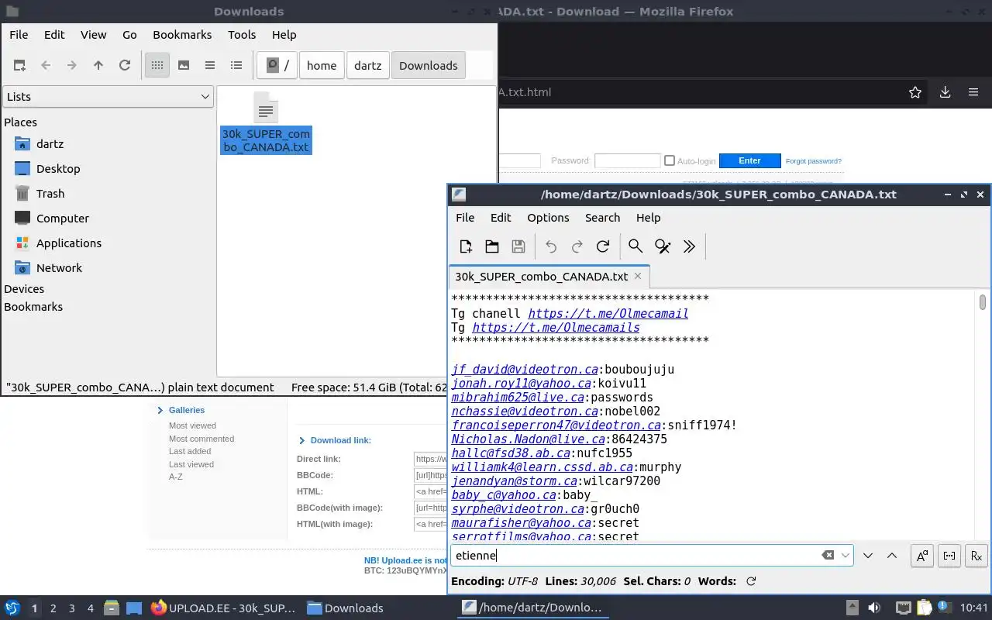
Task: Bookmark this page star in Firefox
Action: click(x=915, y=92)
